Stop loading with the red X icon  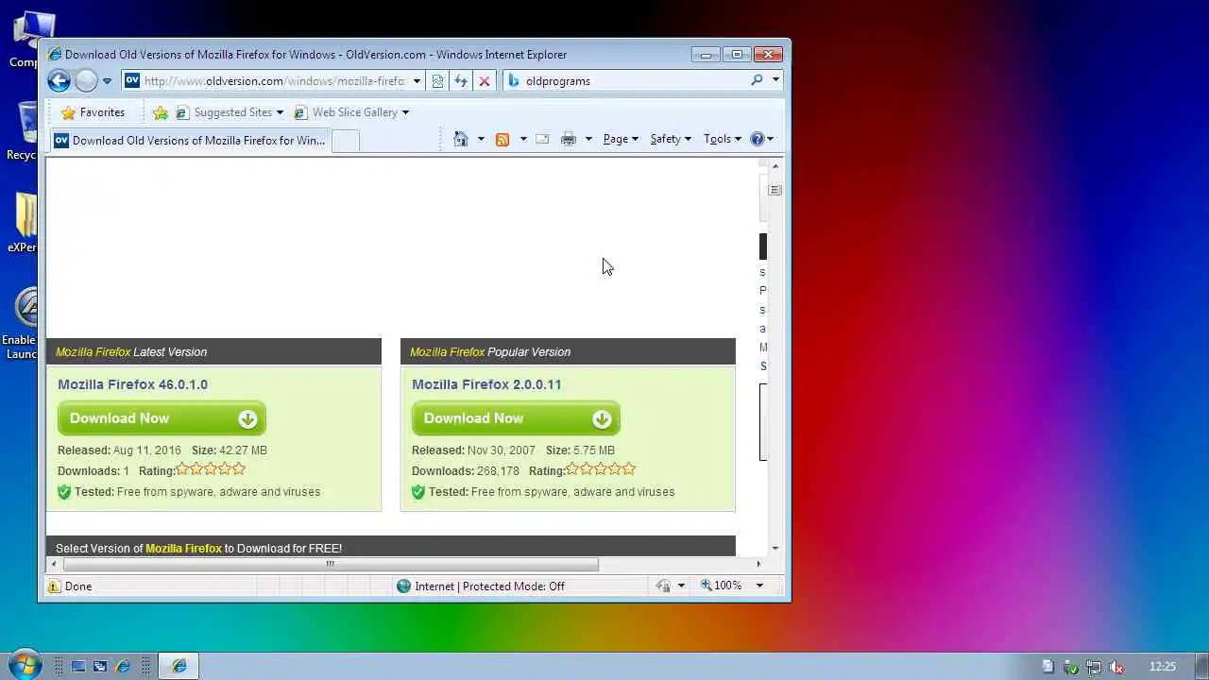[485, 81]
